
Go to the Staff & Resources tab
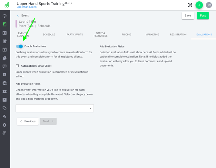pyautogui.click(x=101, y=35)
